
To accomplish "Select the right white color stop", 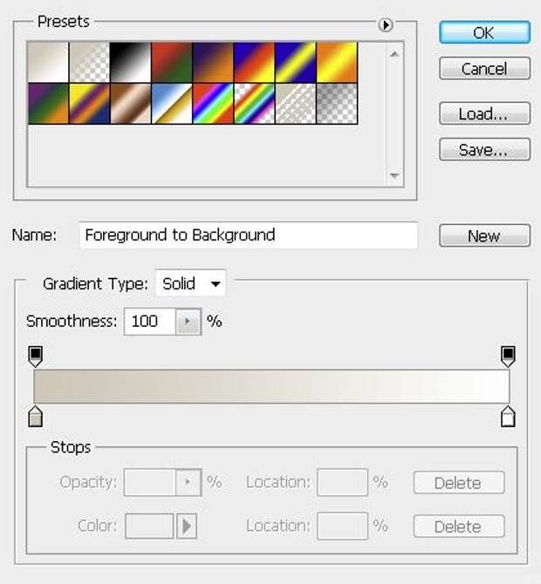I will pyautogui.click(x=508, y=417).
